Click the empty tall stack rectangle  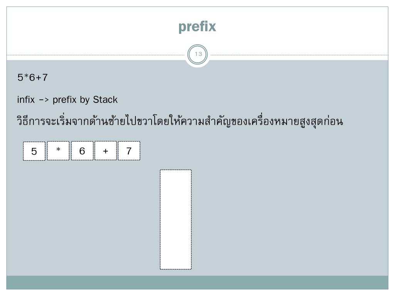[x=176, y=219]
